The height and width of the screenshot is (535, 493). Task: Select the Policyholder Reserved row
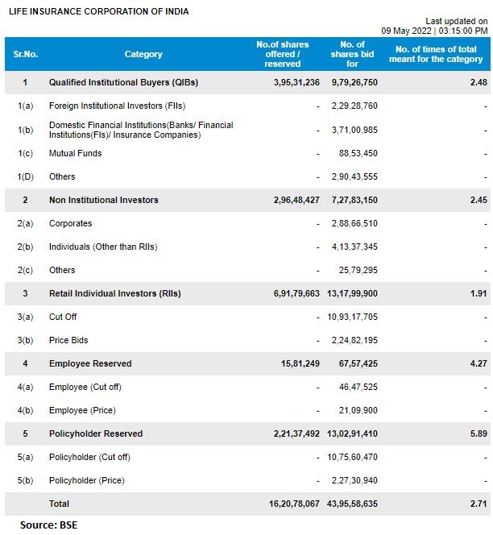[x=95, y=434]
